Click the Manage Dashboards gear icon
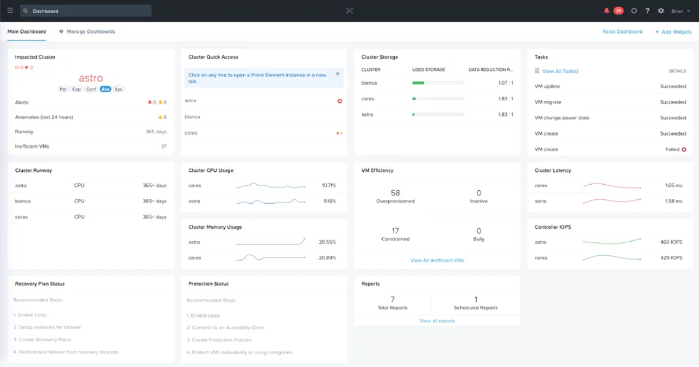The height and width of the screenshot is (367, 699). coord(61,31)
